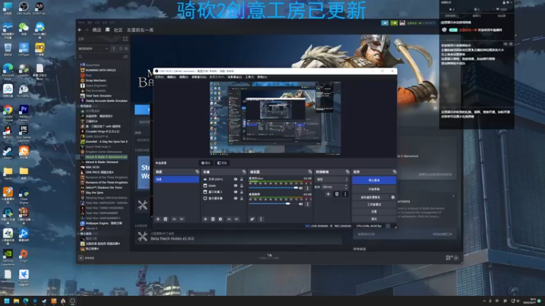Lock the display capture source
The width and height of the screenshot is (545, 306).
pyautogui.click(x=242, y=199)
